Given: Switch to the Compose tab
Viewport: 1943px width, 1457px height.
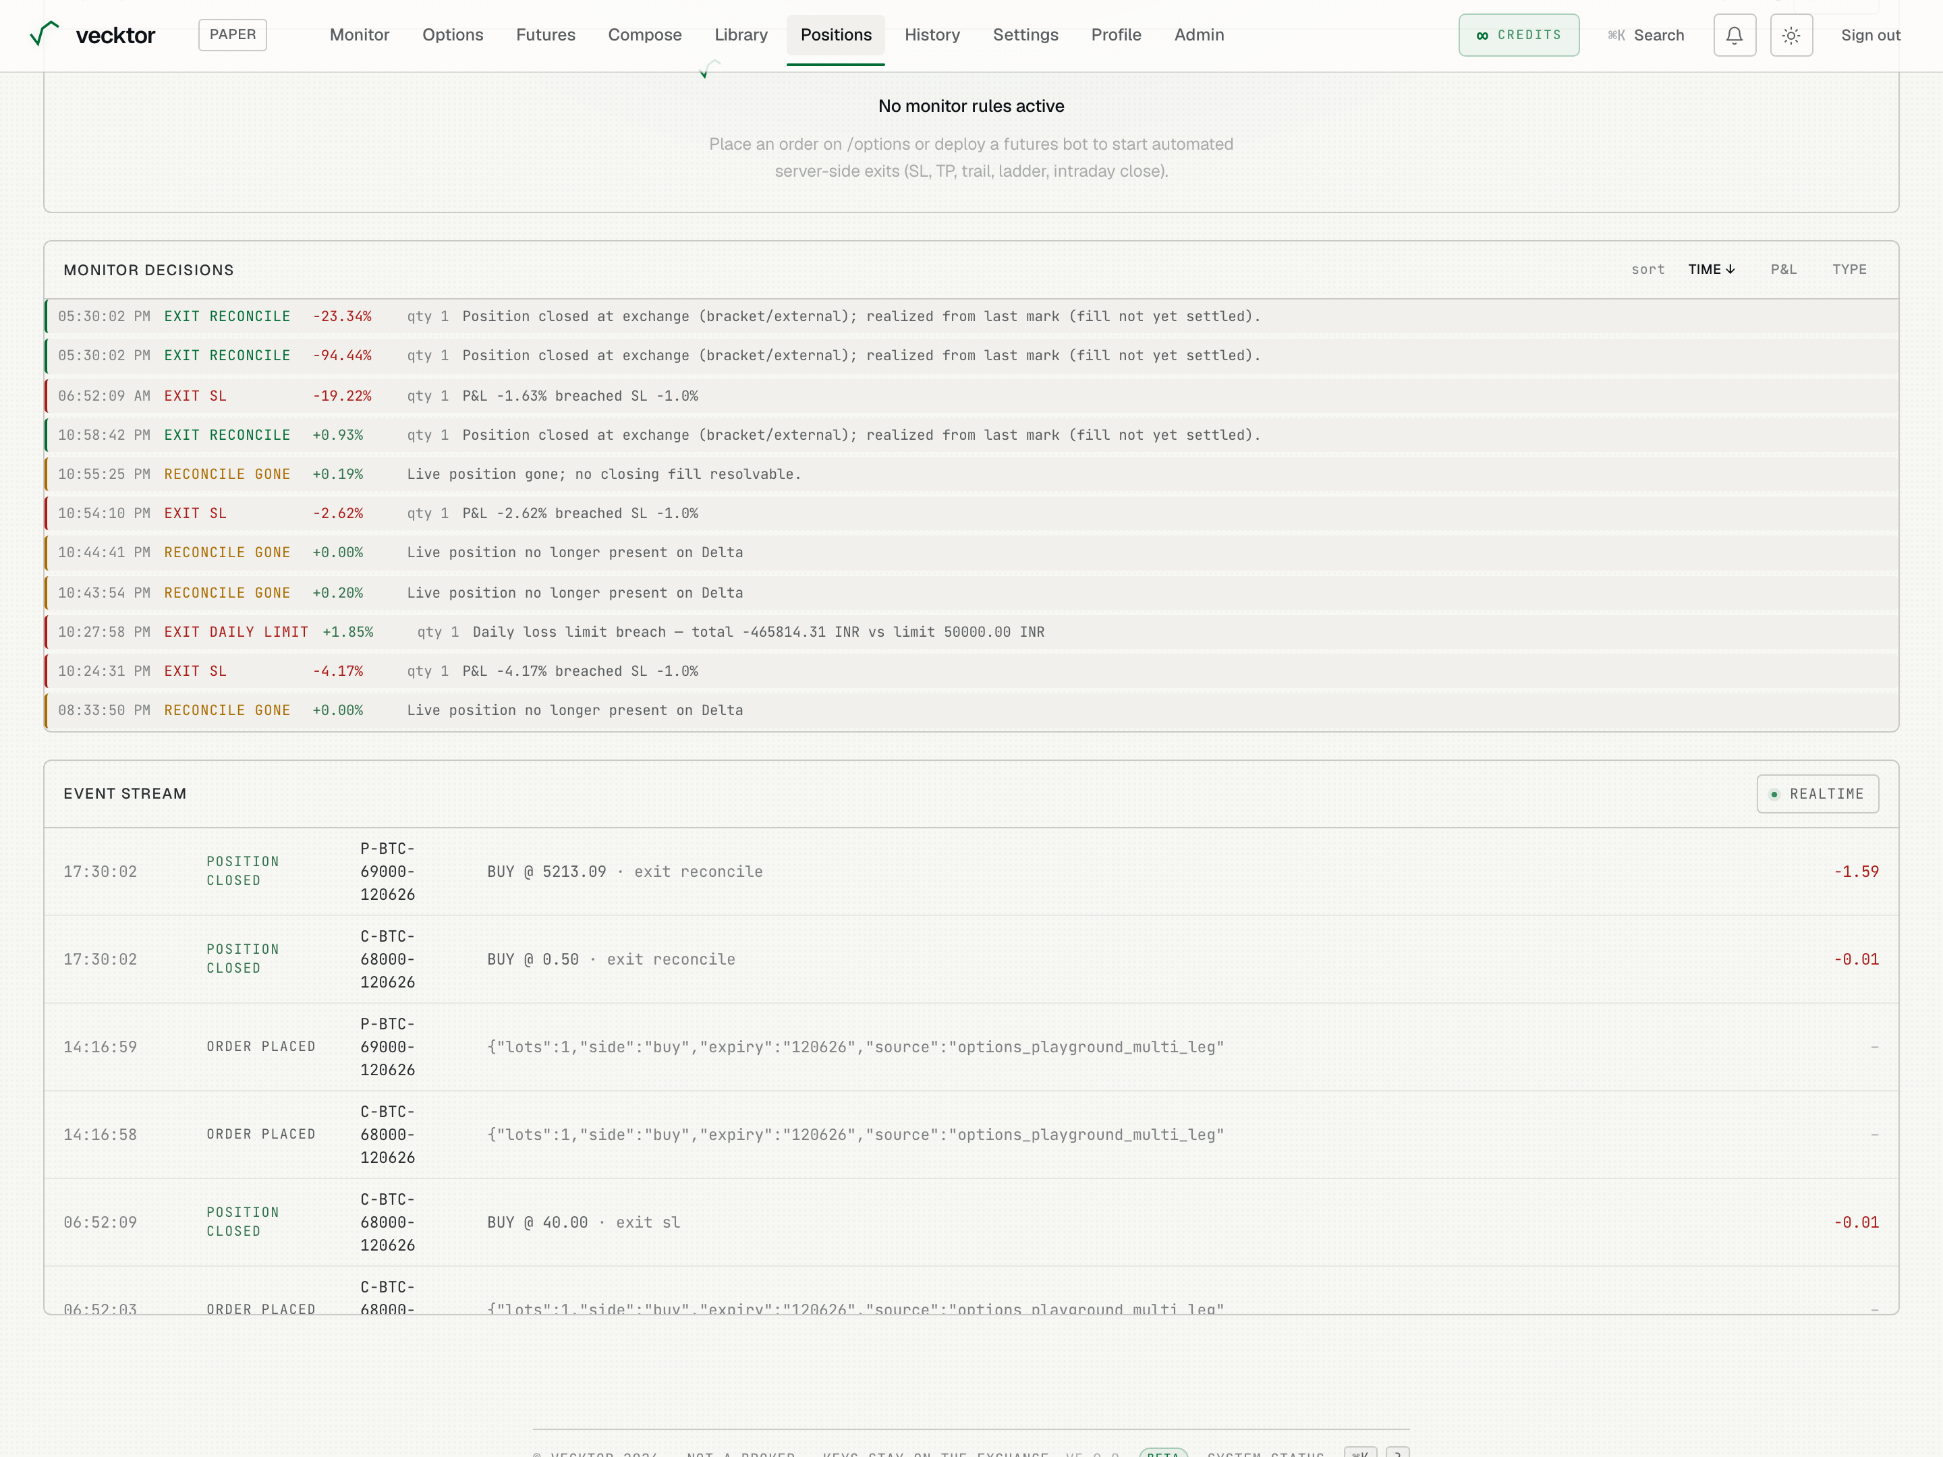Looking at the screenshot, I should click(x=645, y=35).
